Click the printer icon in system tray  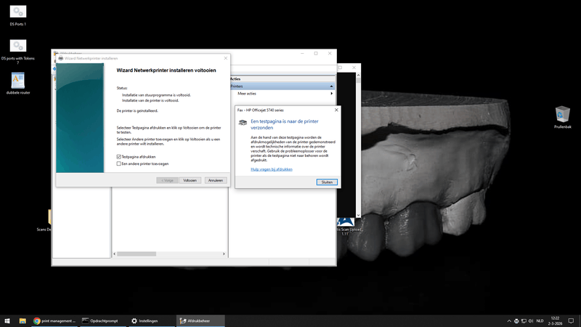(x=516, y=321)
